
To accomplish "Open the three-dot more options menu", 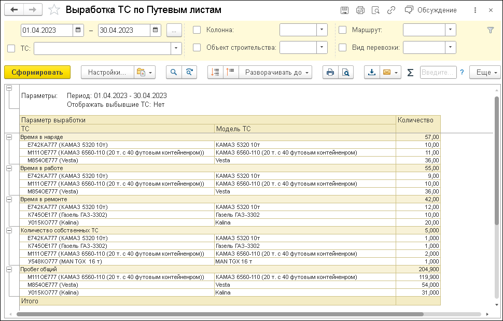I will (x=475, y=10).
